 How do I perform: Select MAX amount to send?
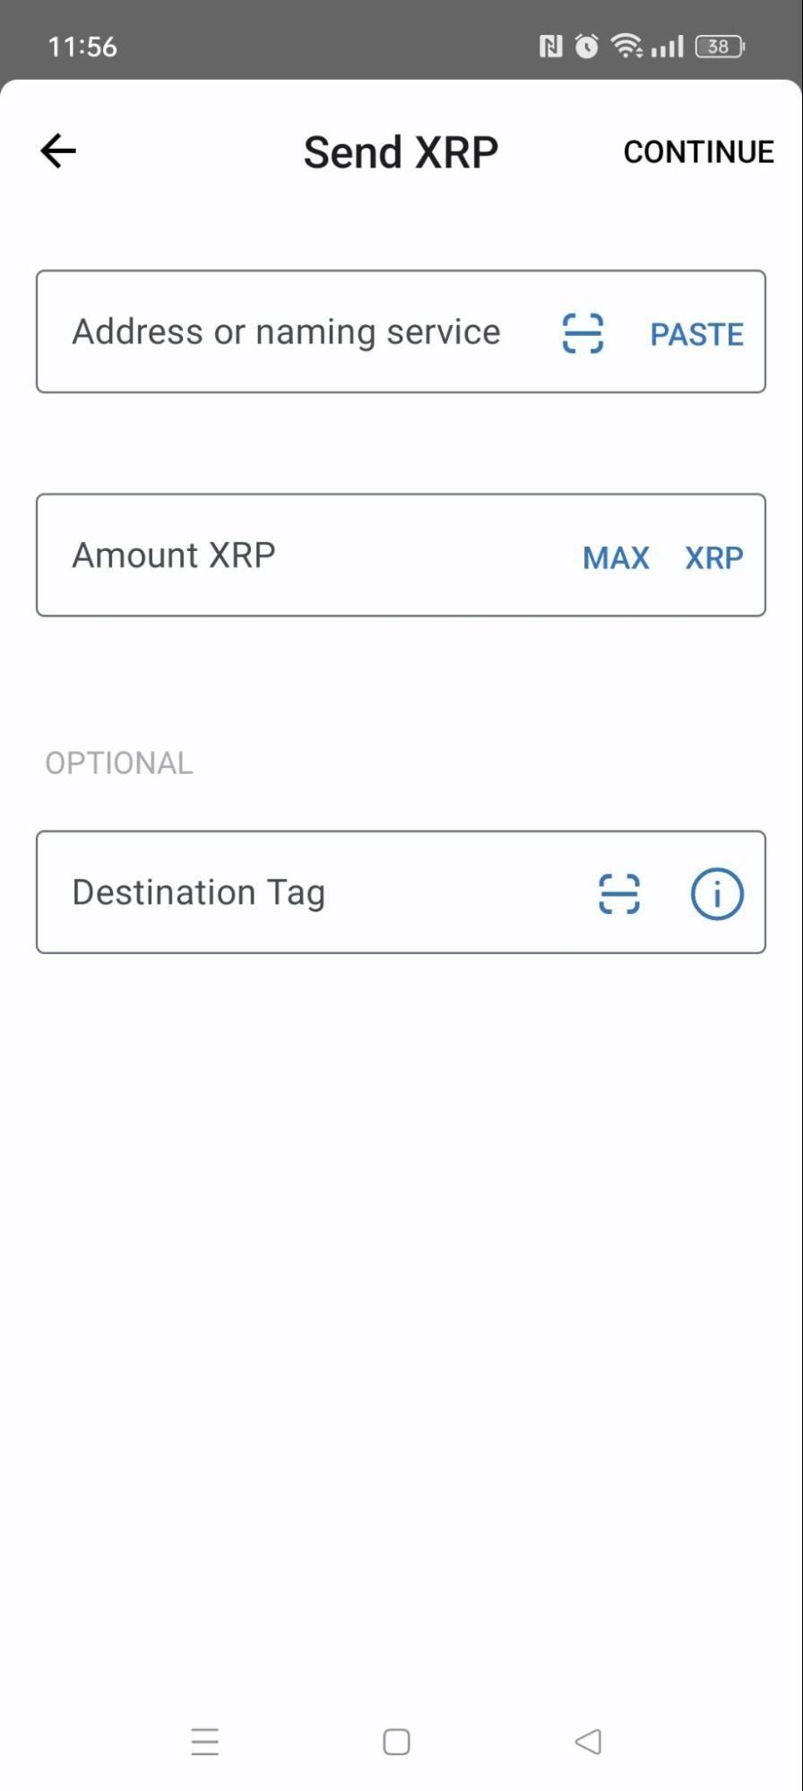[616, 557]
